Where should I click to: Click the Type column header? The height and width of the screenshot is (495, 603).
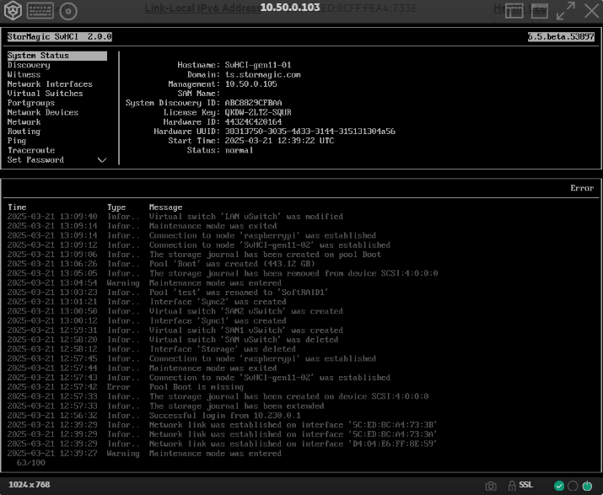click(x=116, y=207)
